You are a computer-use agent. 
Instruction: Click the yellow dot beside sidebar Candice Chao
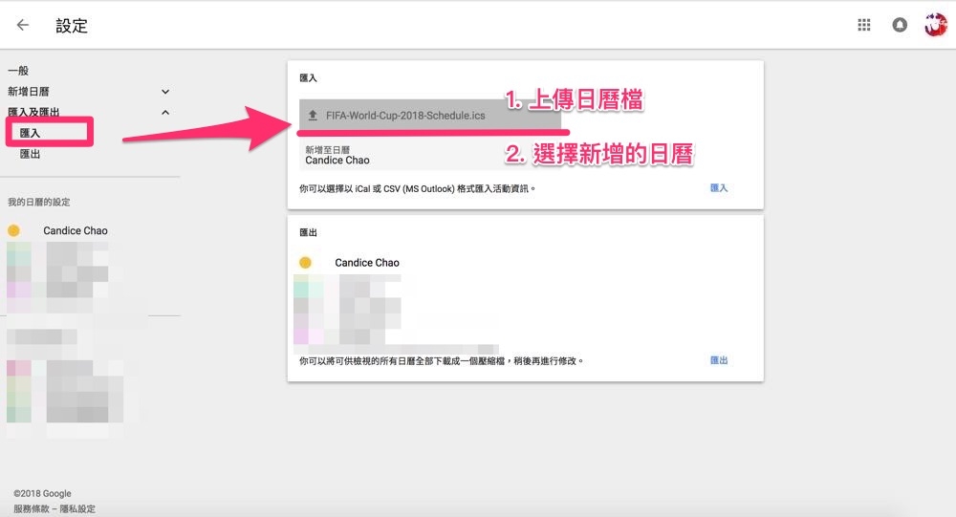point(13,230)
